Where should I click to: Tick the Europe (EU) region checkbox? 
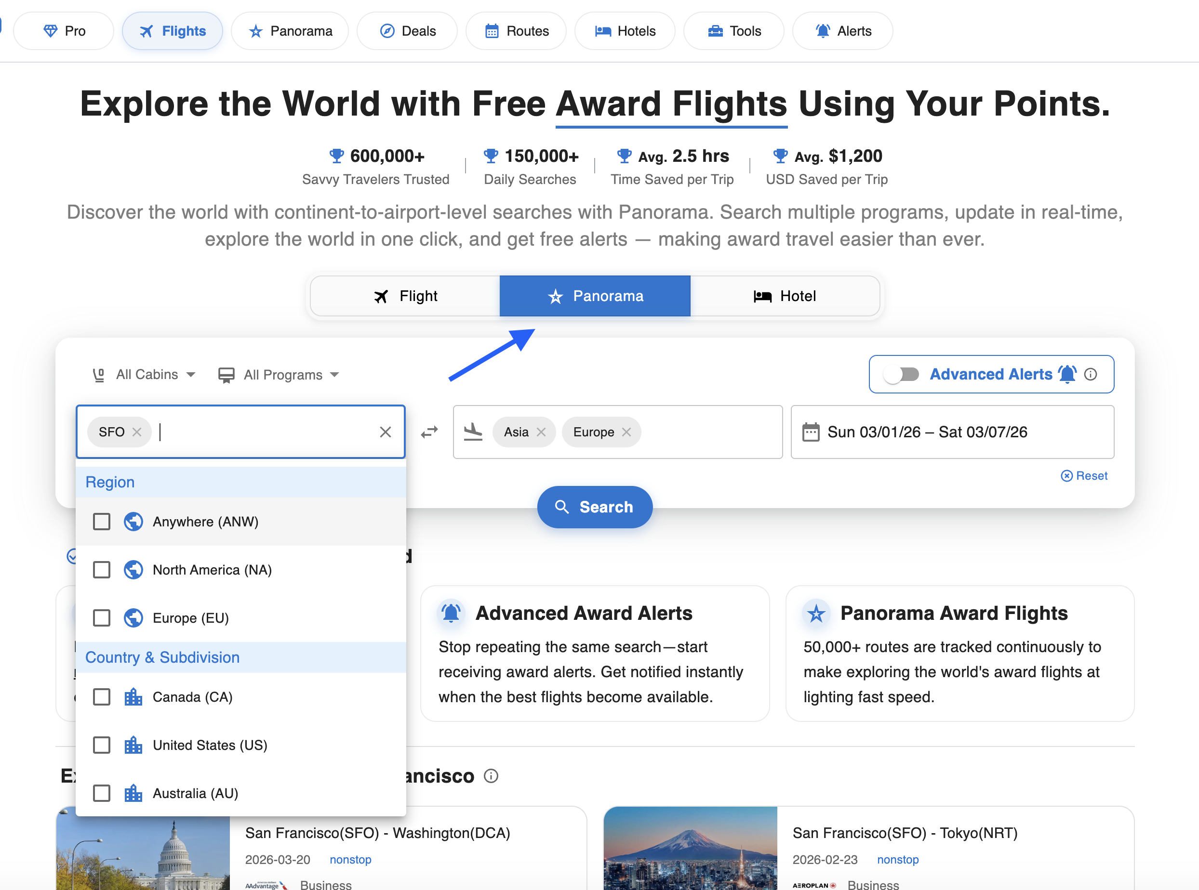pyautogui.click(x=101, y=618)
